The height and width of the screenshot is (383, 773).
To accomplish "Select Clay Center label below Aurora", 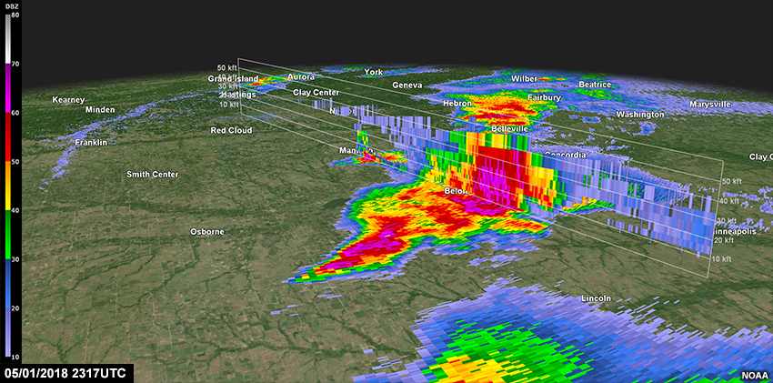I will tap(316, 92).
